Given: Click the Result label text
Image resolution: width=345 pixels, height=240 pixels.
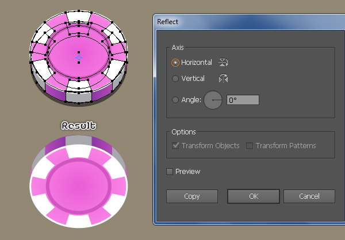Looking at the screenshot, I should click(79, 126).
